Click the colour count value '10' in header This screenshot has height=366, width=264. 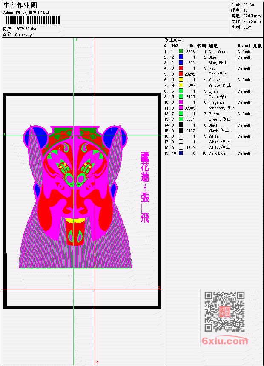[245, 11]
